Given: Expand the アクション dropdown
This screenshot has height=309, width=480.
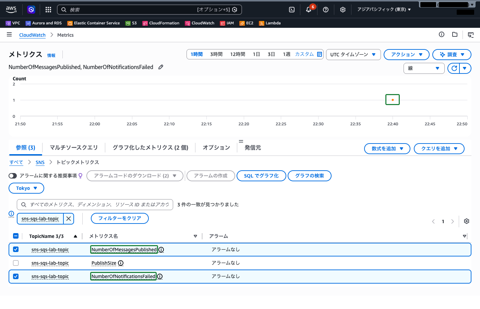Looking at the screenshot, I should pyautogui.click(x=407, y=55).
